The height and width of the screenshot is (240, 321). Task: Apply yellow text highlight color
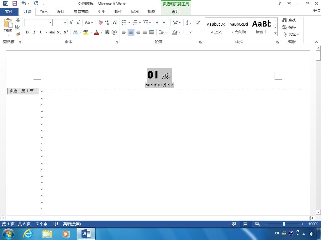click(86, 32)
